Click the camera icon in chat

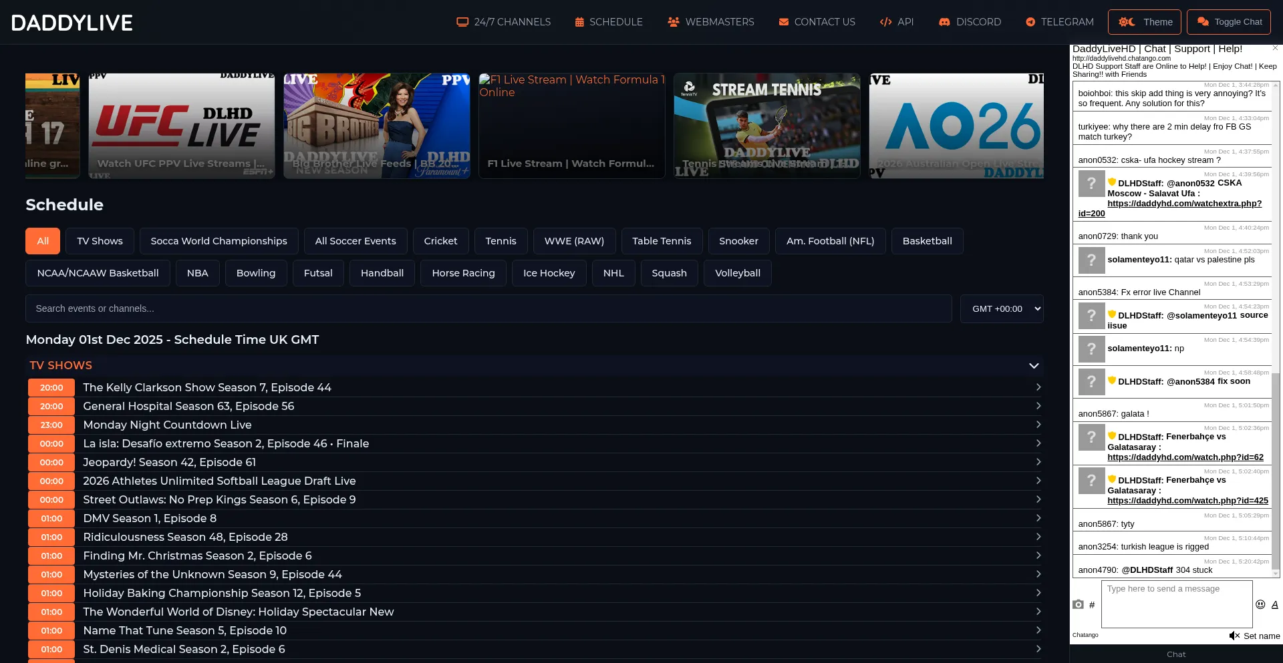pos(1078,604)
